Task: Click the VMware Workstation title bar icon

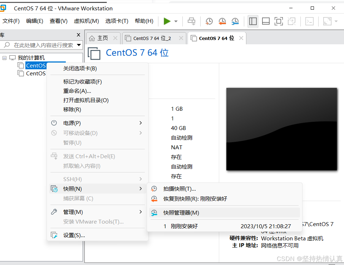Action: [3, 8]
